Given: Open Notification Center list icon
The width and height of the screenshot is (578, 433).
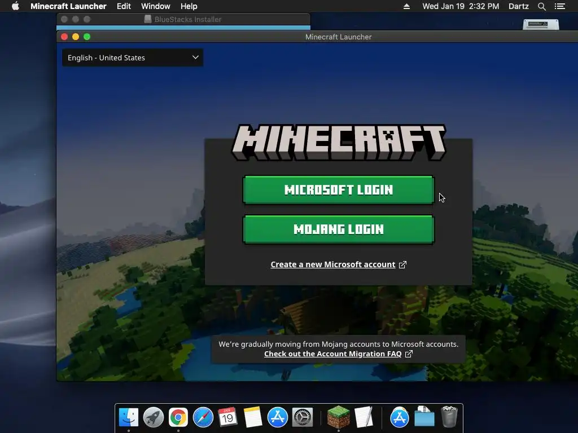Looking at the screenshot, I should pos(560,6).
